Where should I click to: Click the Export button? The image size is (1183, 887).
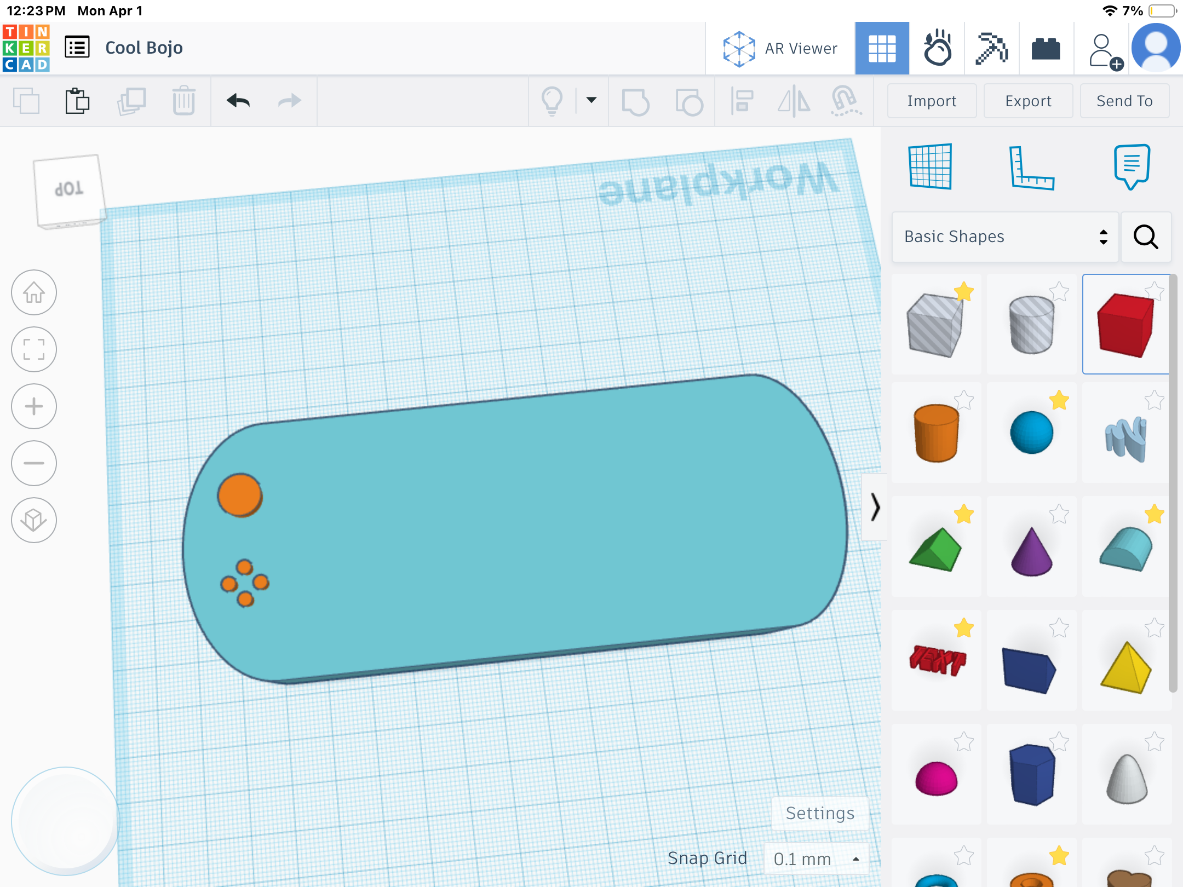coord(1028,101)
